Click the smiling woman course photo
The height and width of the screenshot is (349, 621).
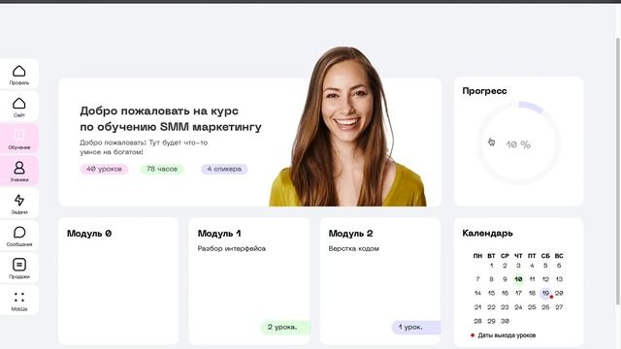point(347,127)
